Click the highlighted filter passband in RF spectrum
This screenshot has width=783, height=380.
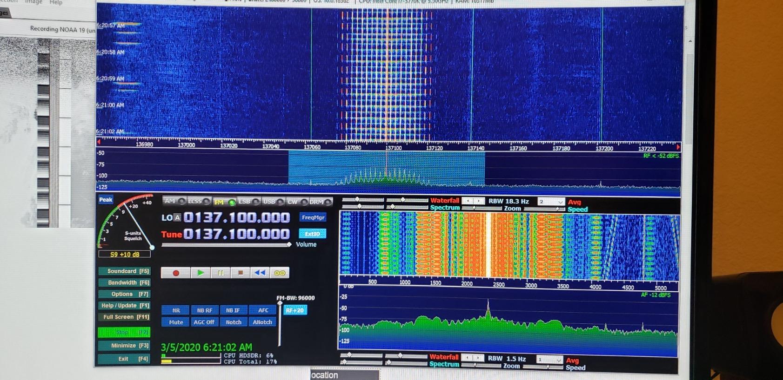(x=386, y=168)
